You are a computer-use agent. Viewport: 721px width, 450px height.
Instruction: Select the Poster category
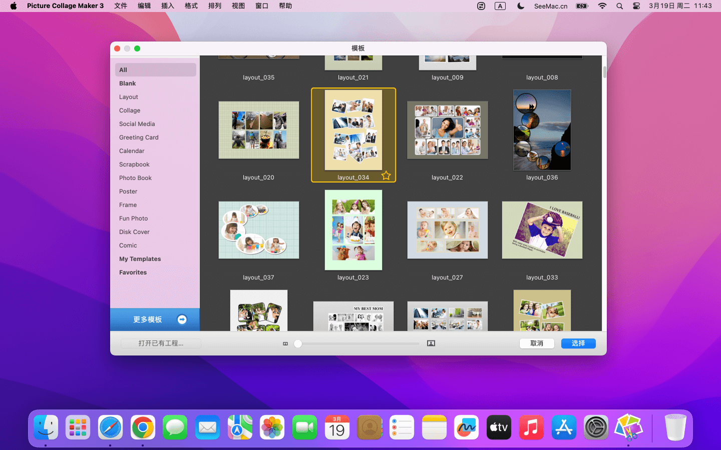[x=155, y=191]
